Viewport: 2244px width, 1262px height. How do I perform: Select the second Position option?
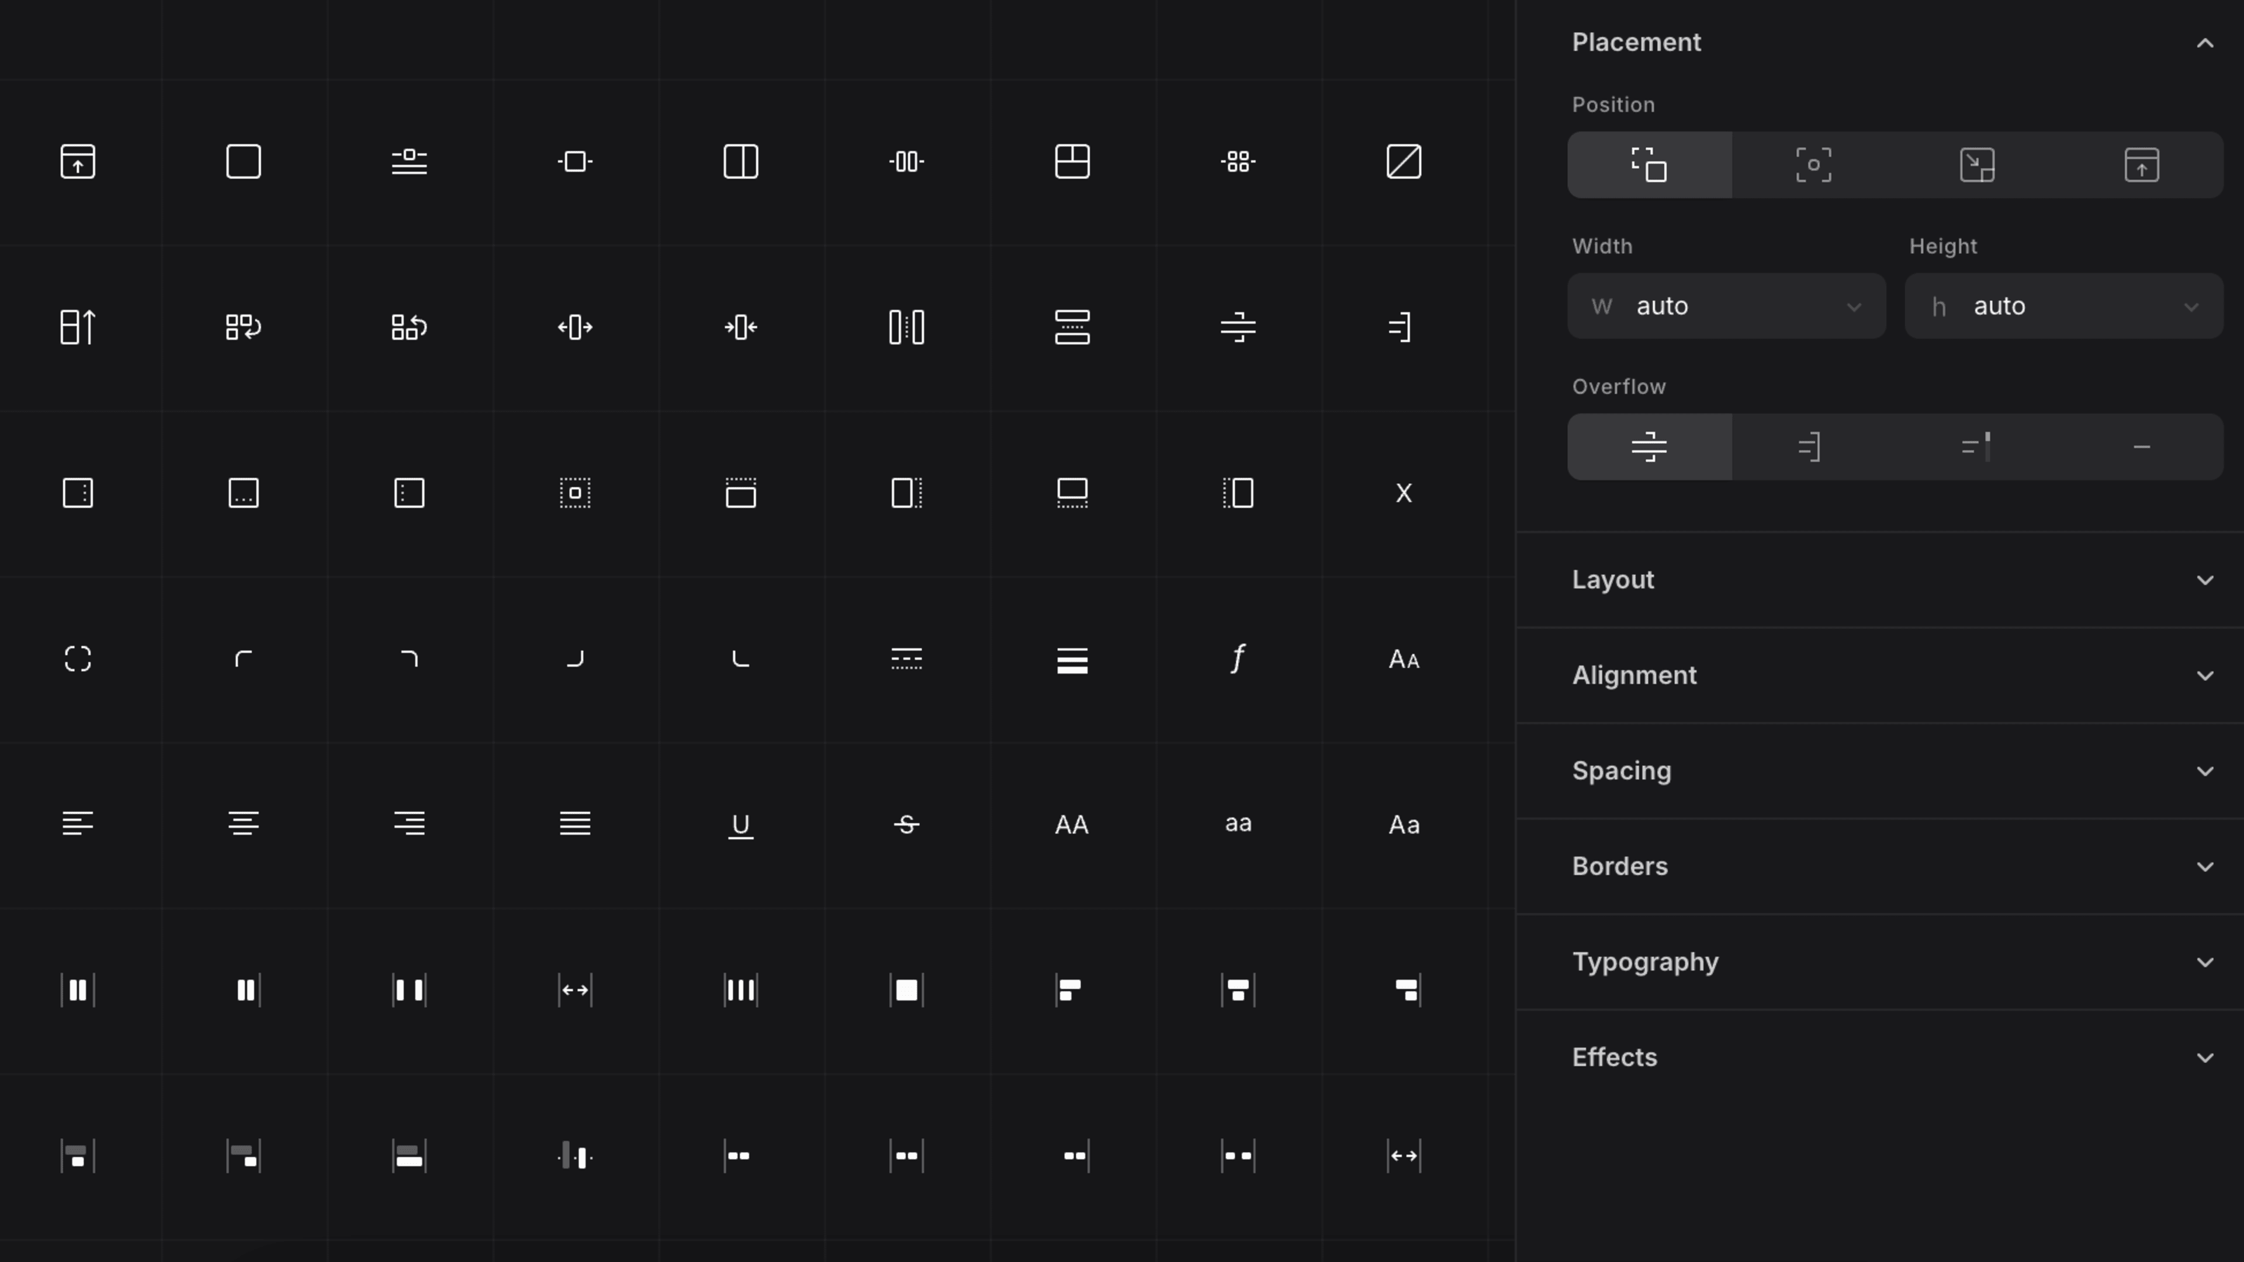click(x=1813, y=164)
